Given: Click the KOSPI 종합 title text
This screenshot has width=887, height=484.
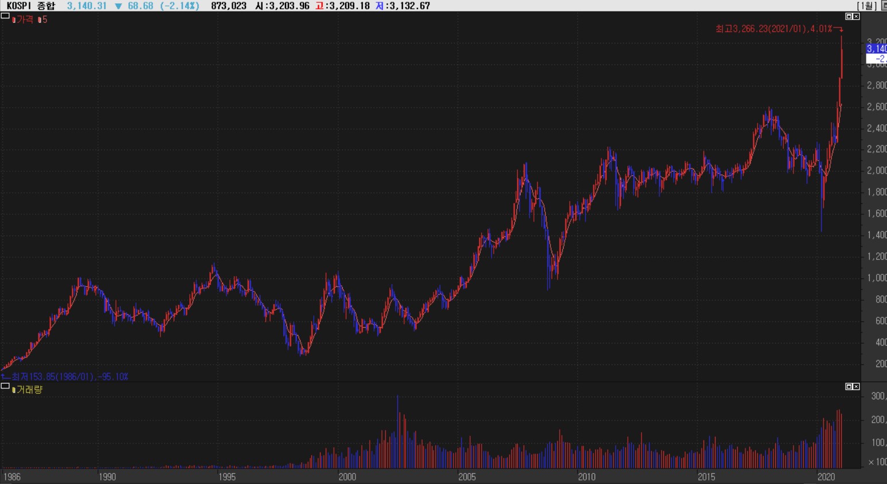Looking at the screenshot, I should (x=31, y=6).
